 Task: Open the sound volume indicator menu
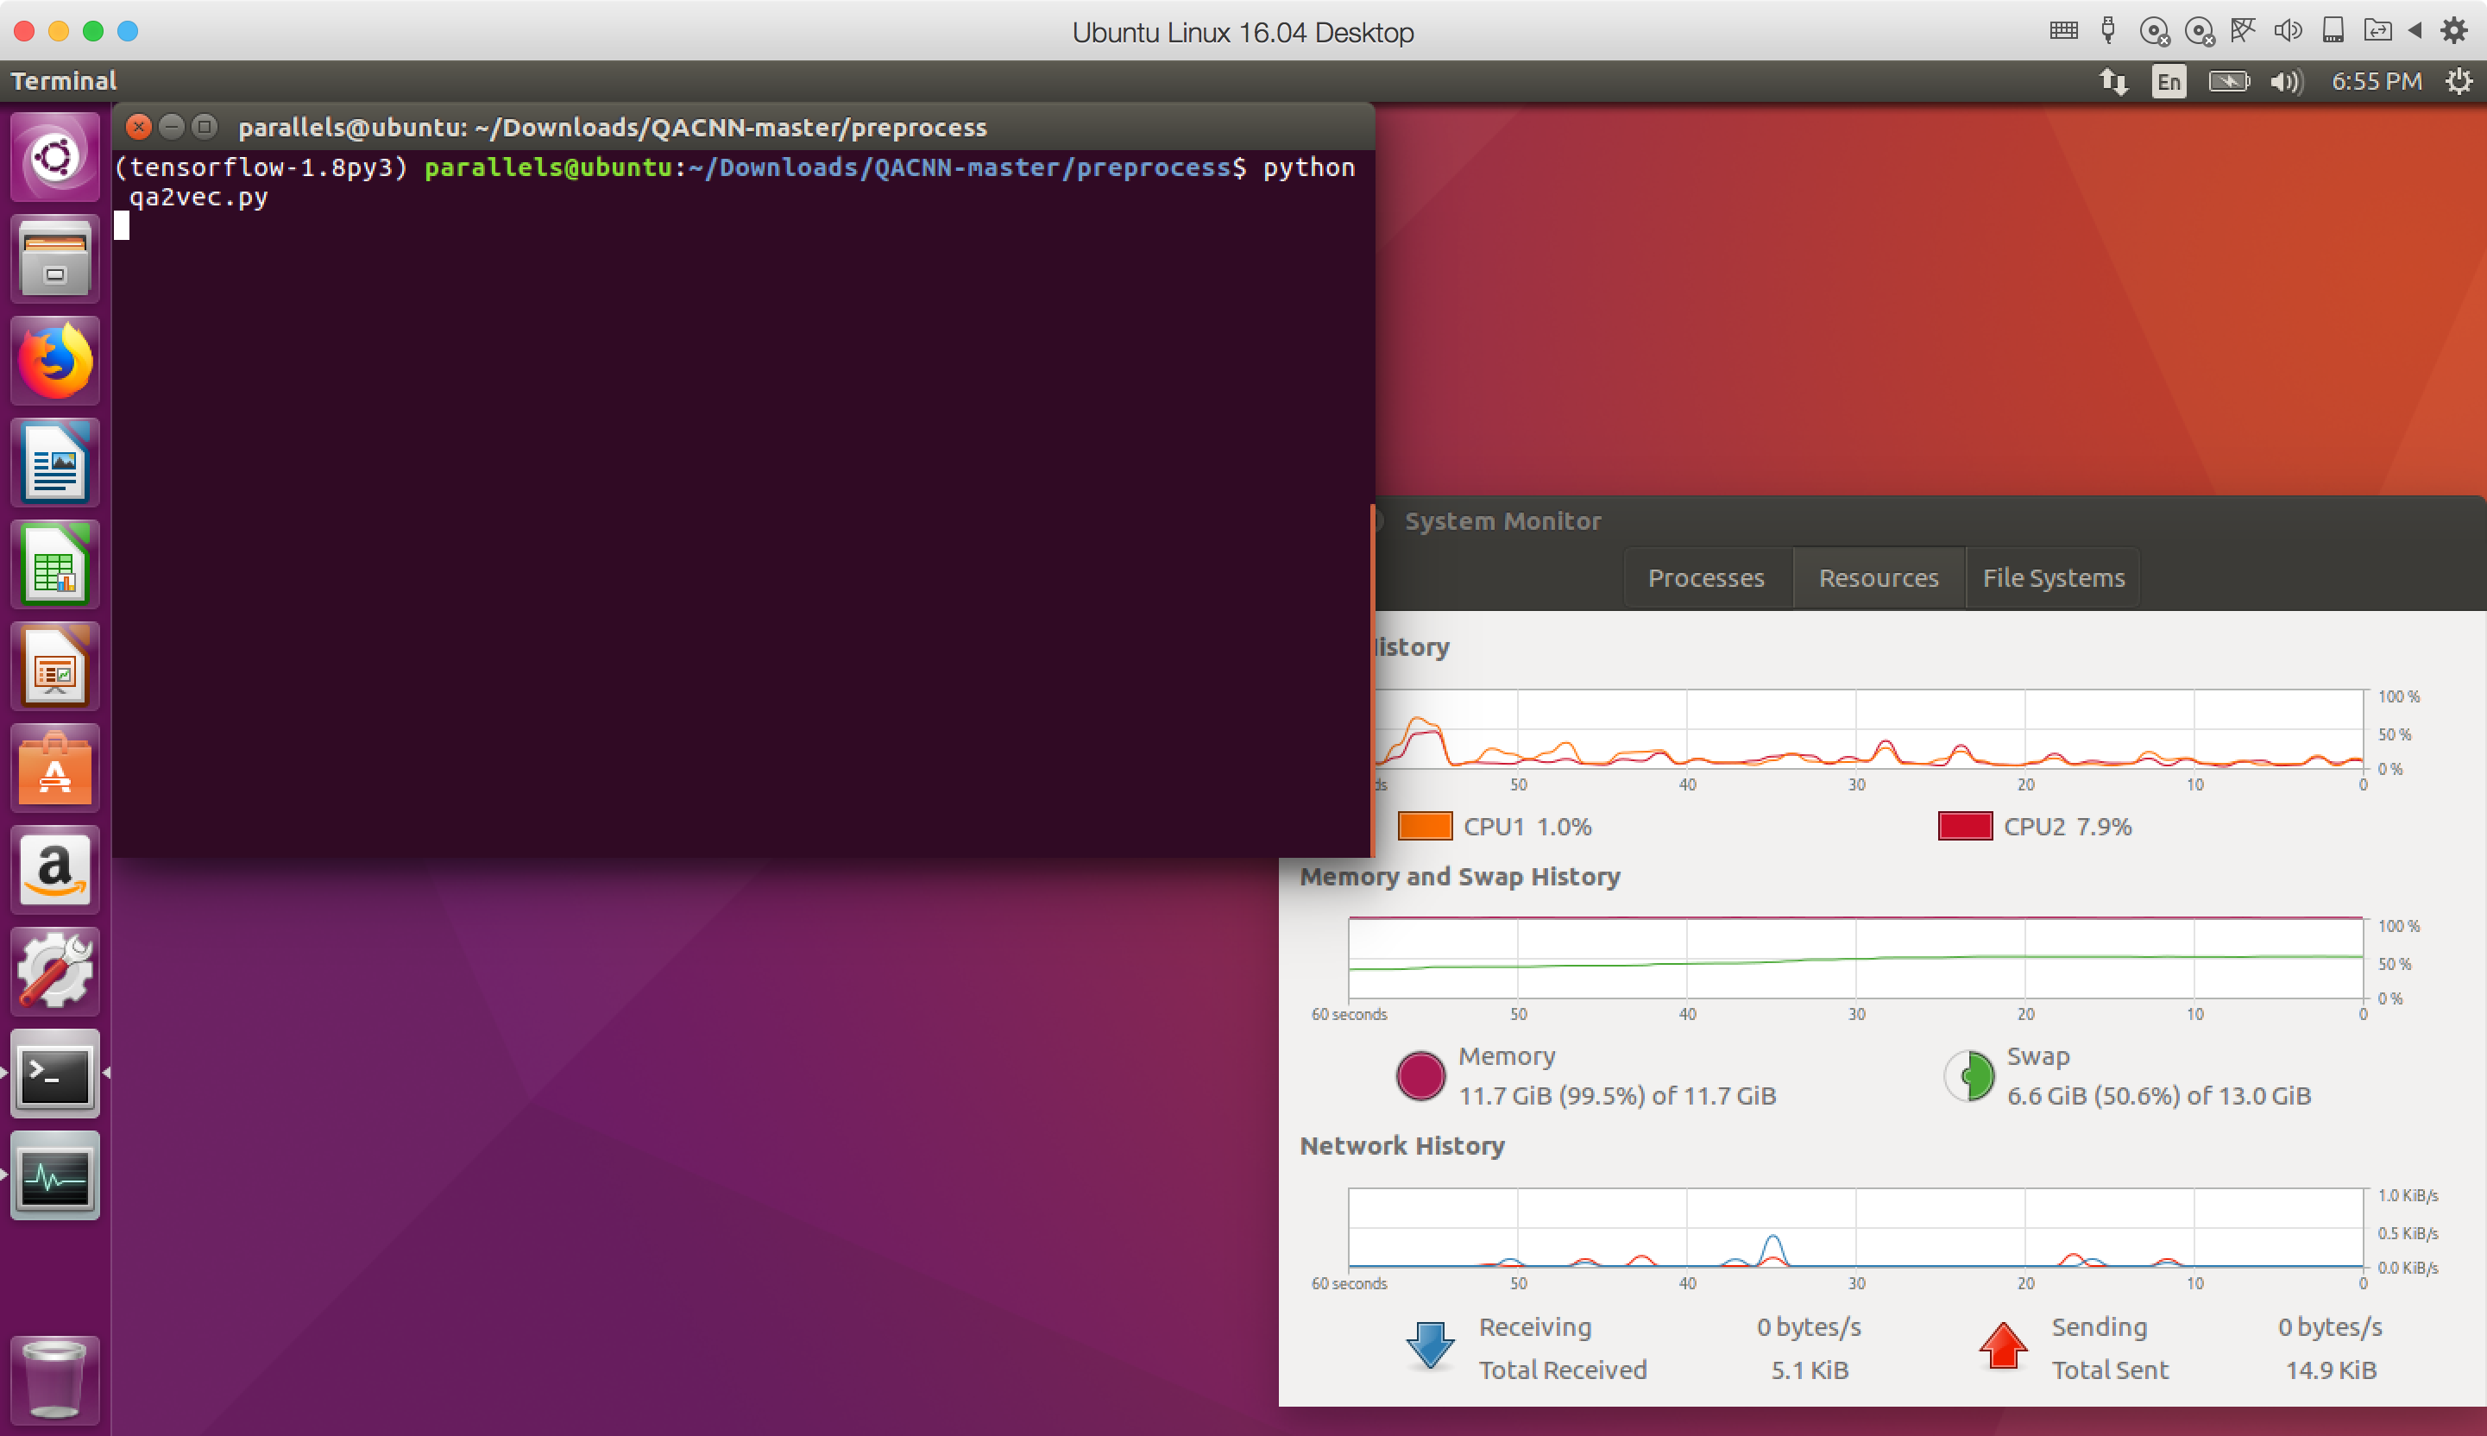click(x=2285, y=82)
